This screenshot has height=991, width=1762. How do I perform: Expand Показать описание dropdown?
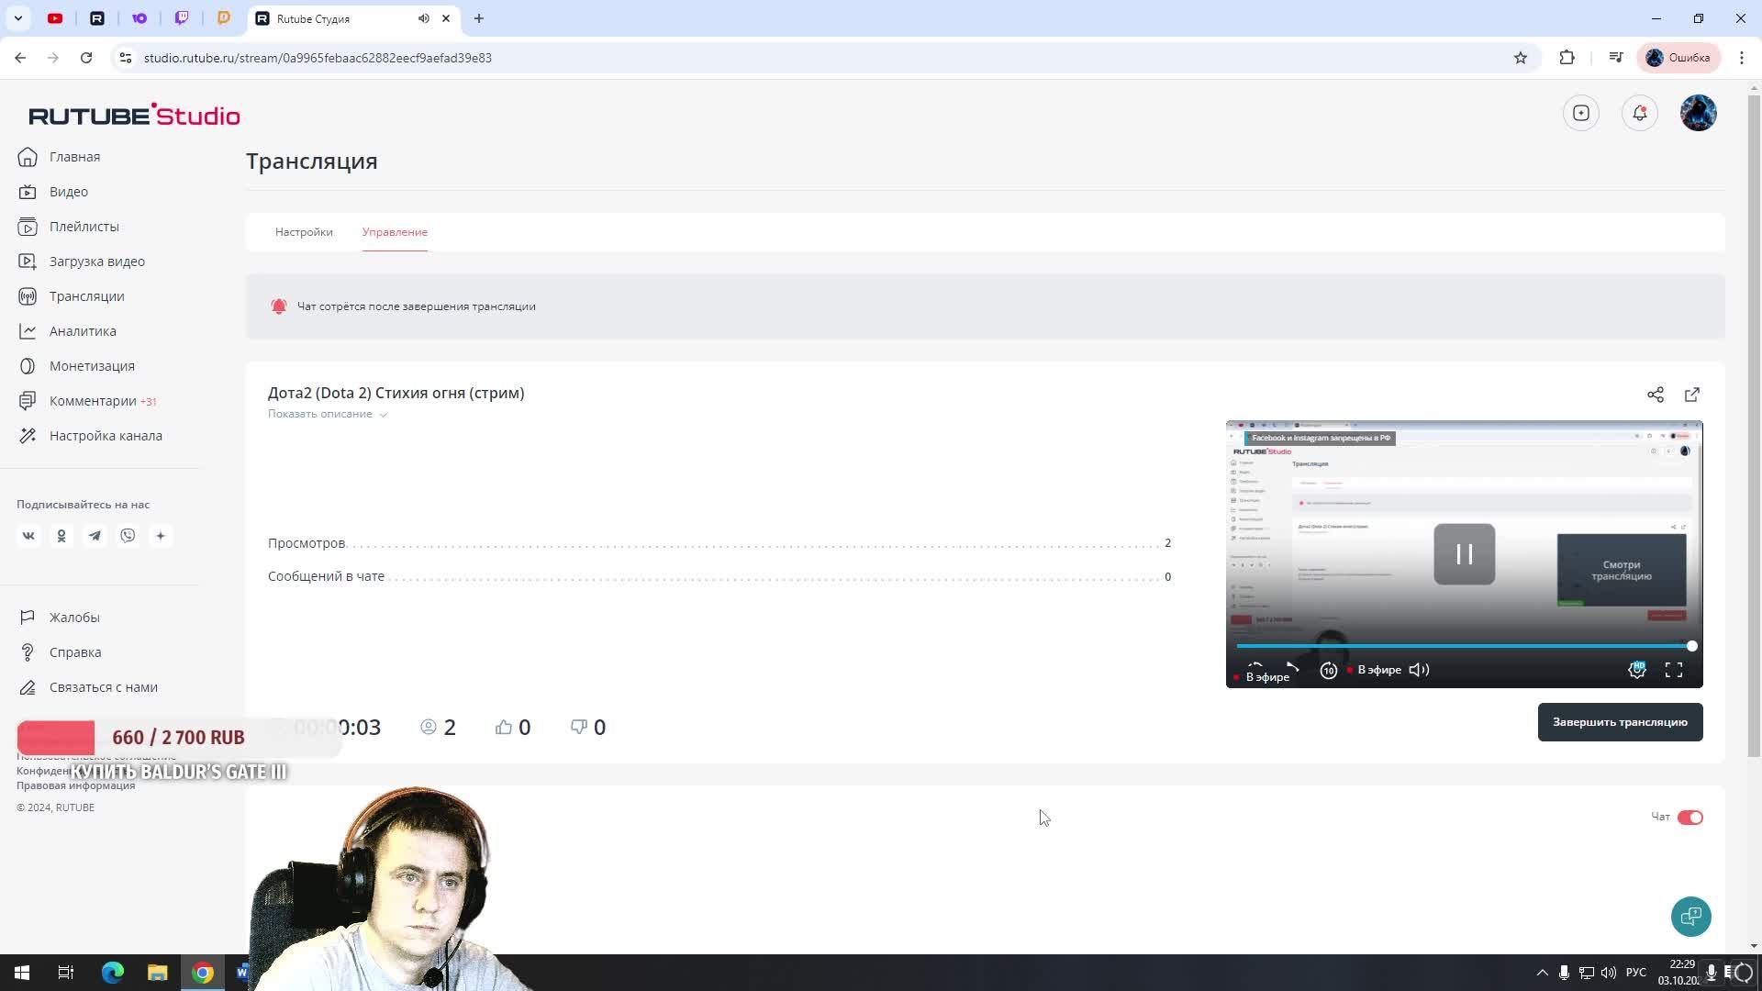[328, 414]
